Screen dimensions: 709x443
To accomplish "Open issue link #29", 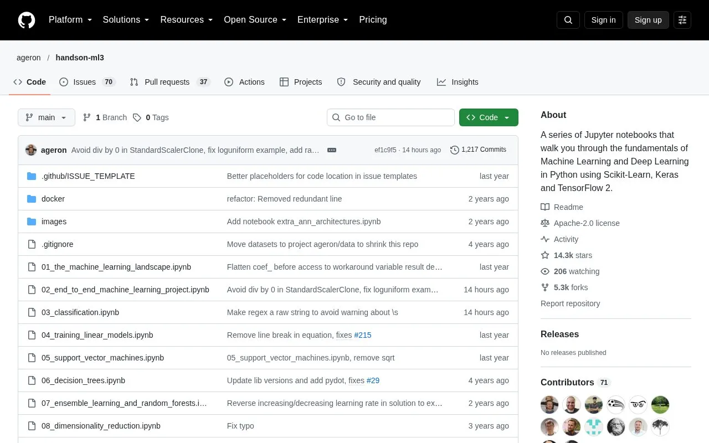I will 373,380.
